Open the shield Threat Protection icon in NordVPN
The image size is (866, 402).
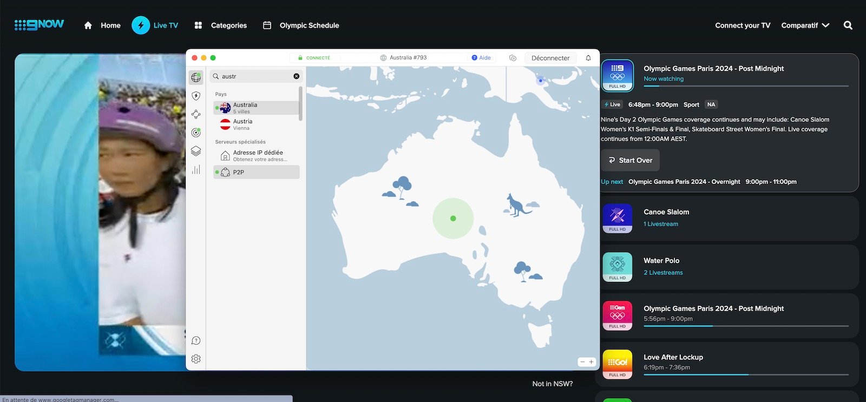(x=196, y=96)
